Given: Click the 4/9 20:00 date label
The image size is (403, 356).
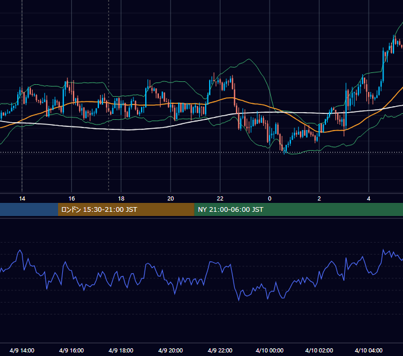Looking at the screenshot, I should [x=171, y=350].
